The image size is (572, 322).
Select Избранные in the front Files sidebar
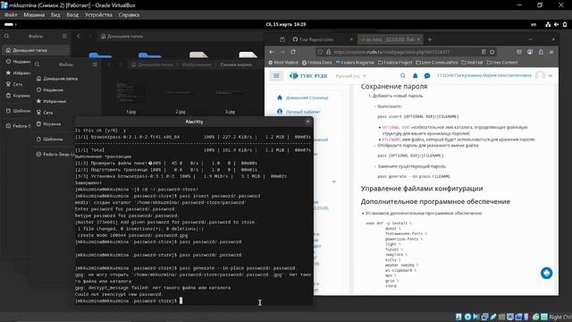(51, 101)
